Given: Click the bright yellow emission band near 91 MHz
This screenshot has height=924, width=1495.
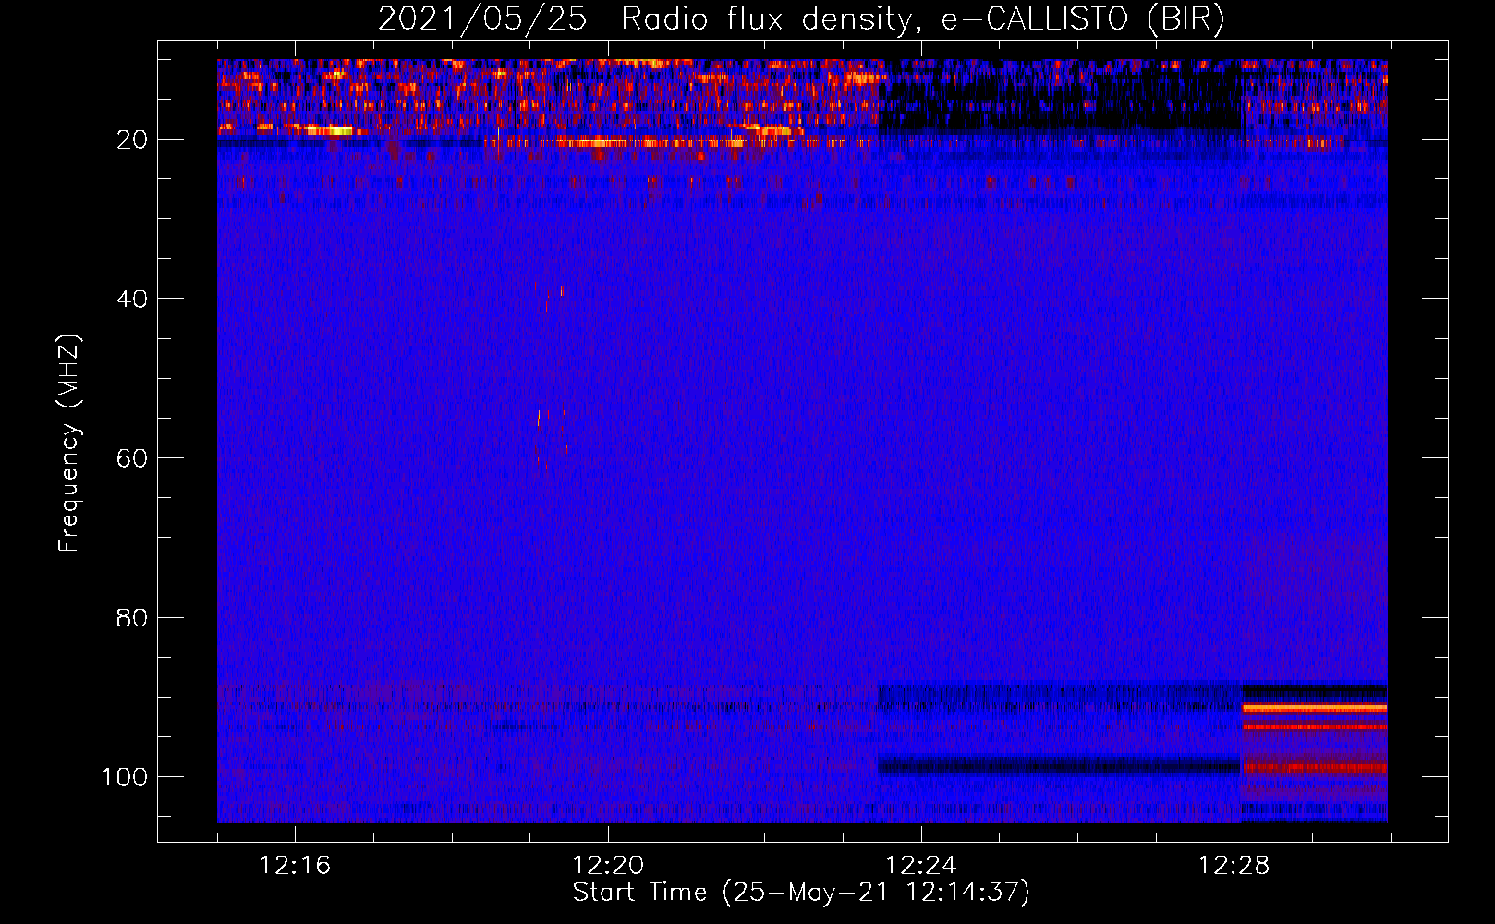Looking at the screenshot, I should pos(1314,708).
